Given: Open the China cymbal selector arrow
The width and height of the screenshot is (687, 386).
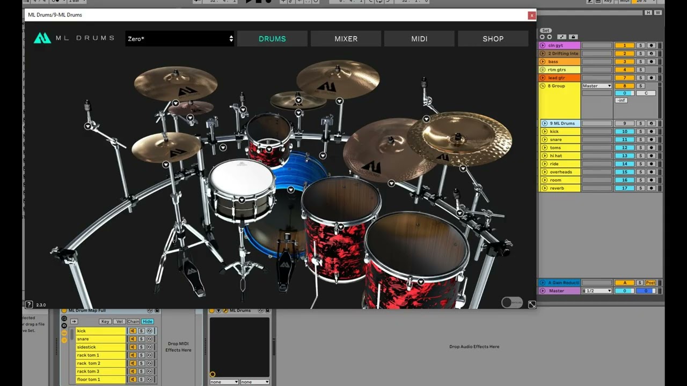Looking at the screenshot, I should (463, 168).
